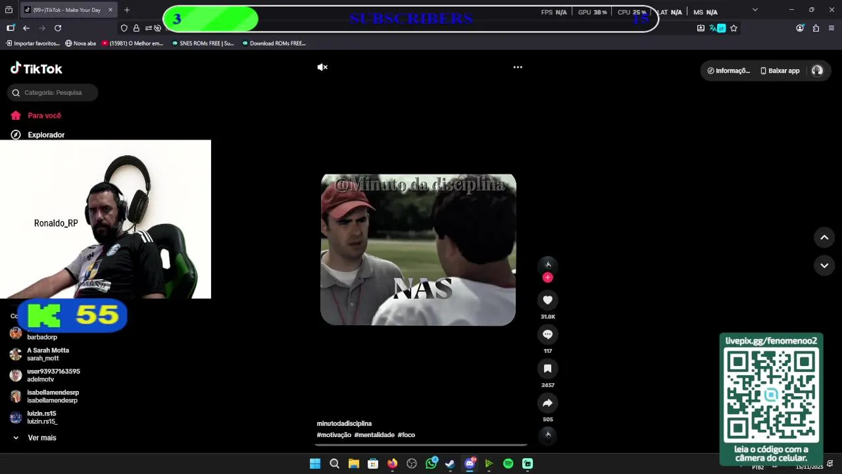Follow creator with red plus badge

[547, 278]
